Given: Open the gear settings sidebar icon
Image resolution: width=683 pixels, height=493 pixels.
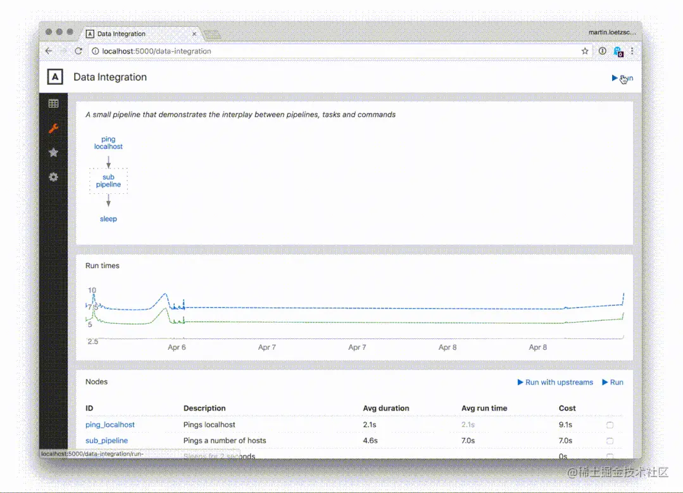Looking at the screenshot, I should 54,177.
